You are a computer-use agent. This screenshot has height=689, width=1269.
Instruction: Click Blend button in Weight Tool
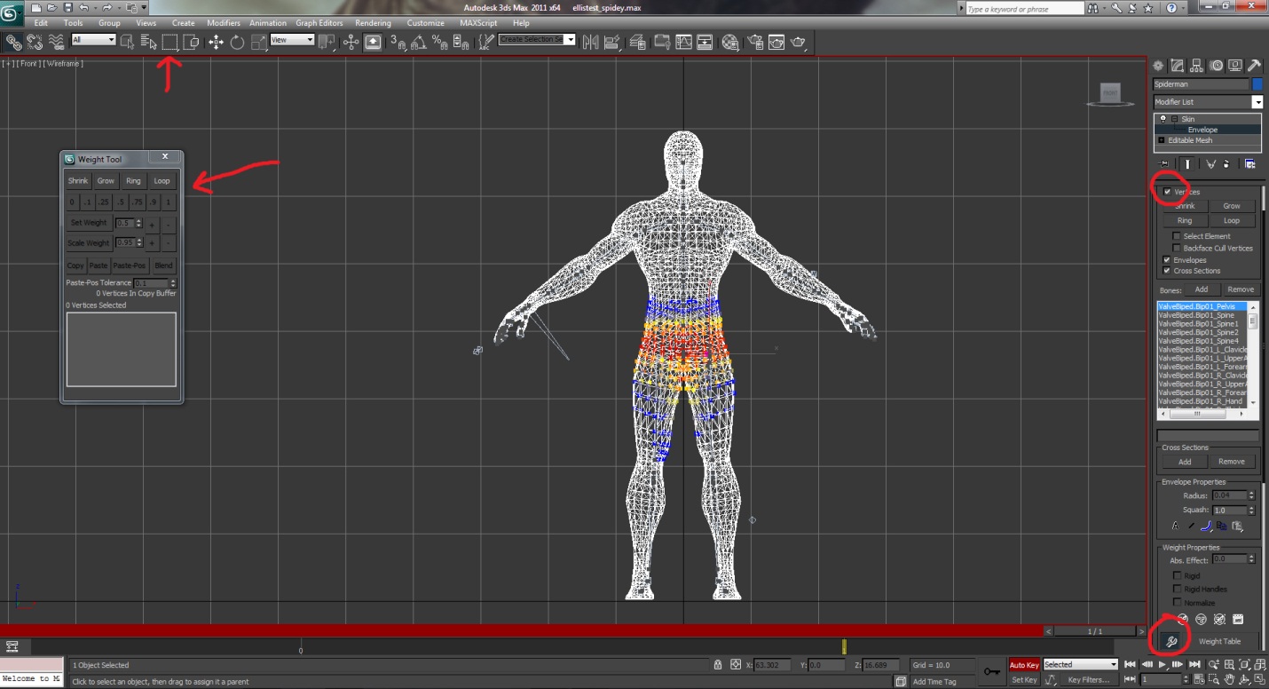point(163,265)
